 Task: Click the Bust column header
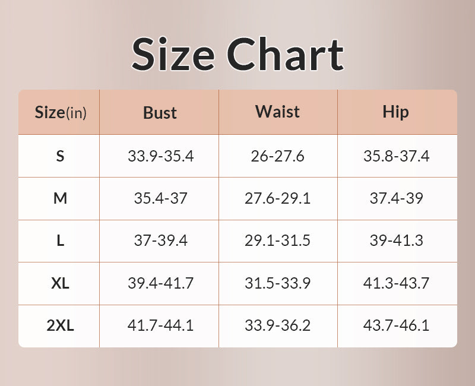click(160, 113)
